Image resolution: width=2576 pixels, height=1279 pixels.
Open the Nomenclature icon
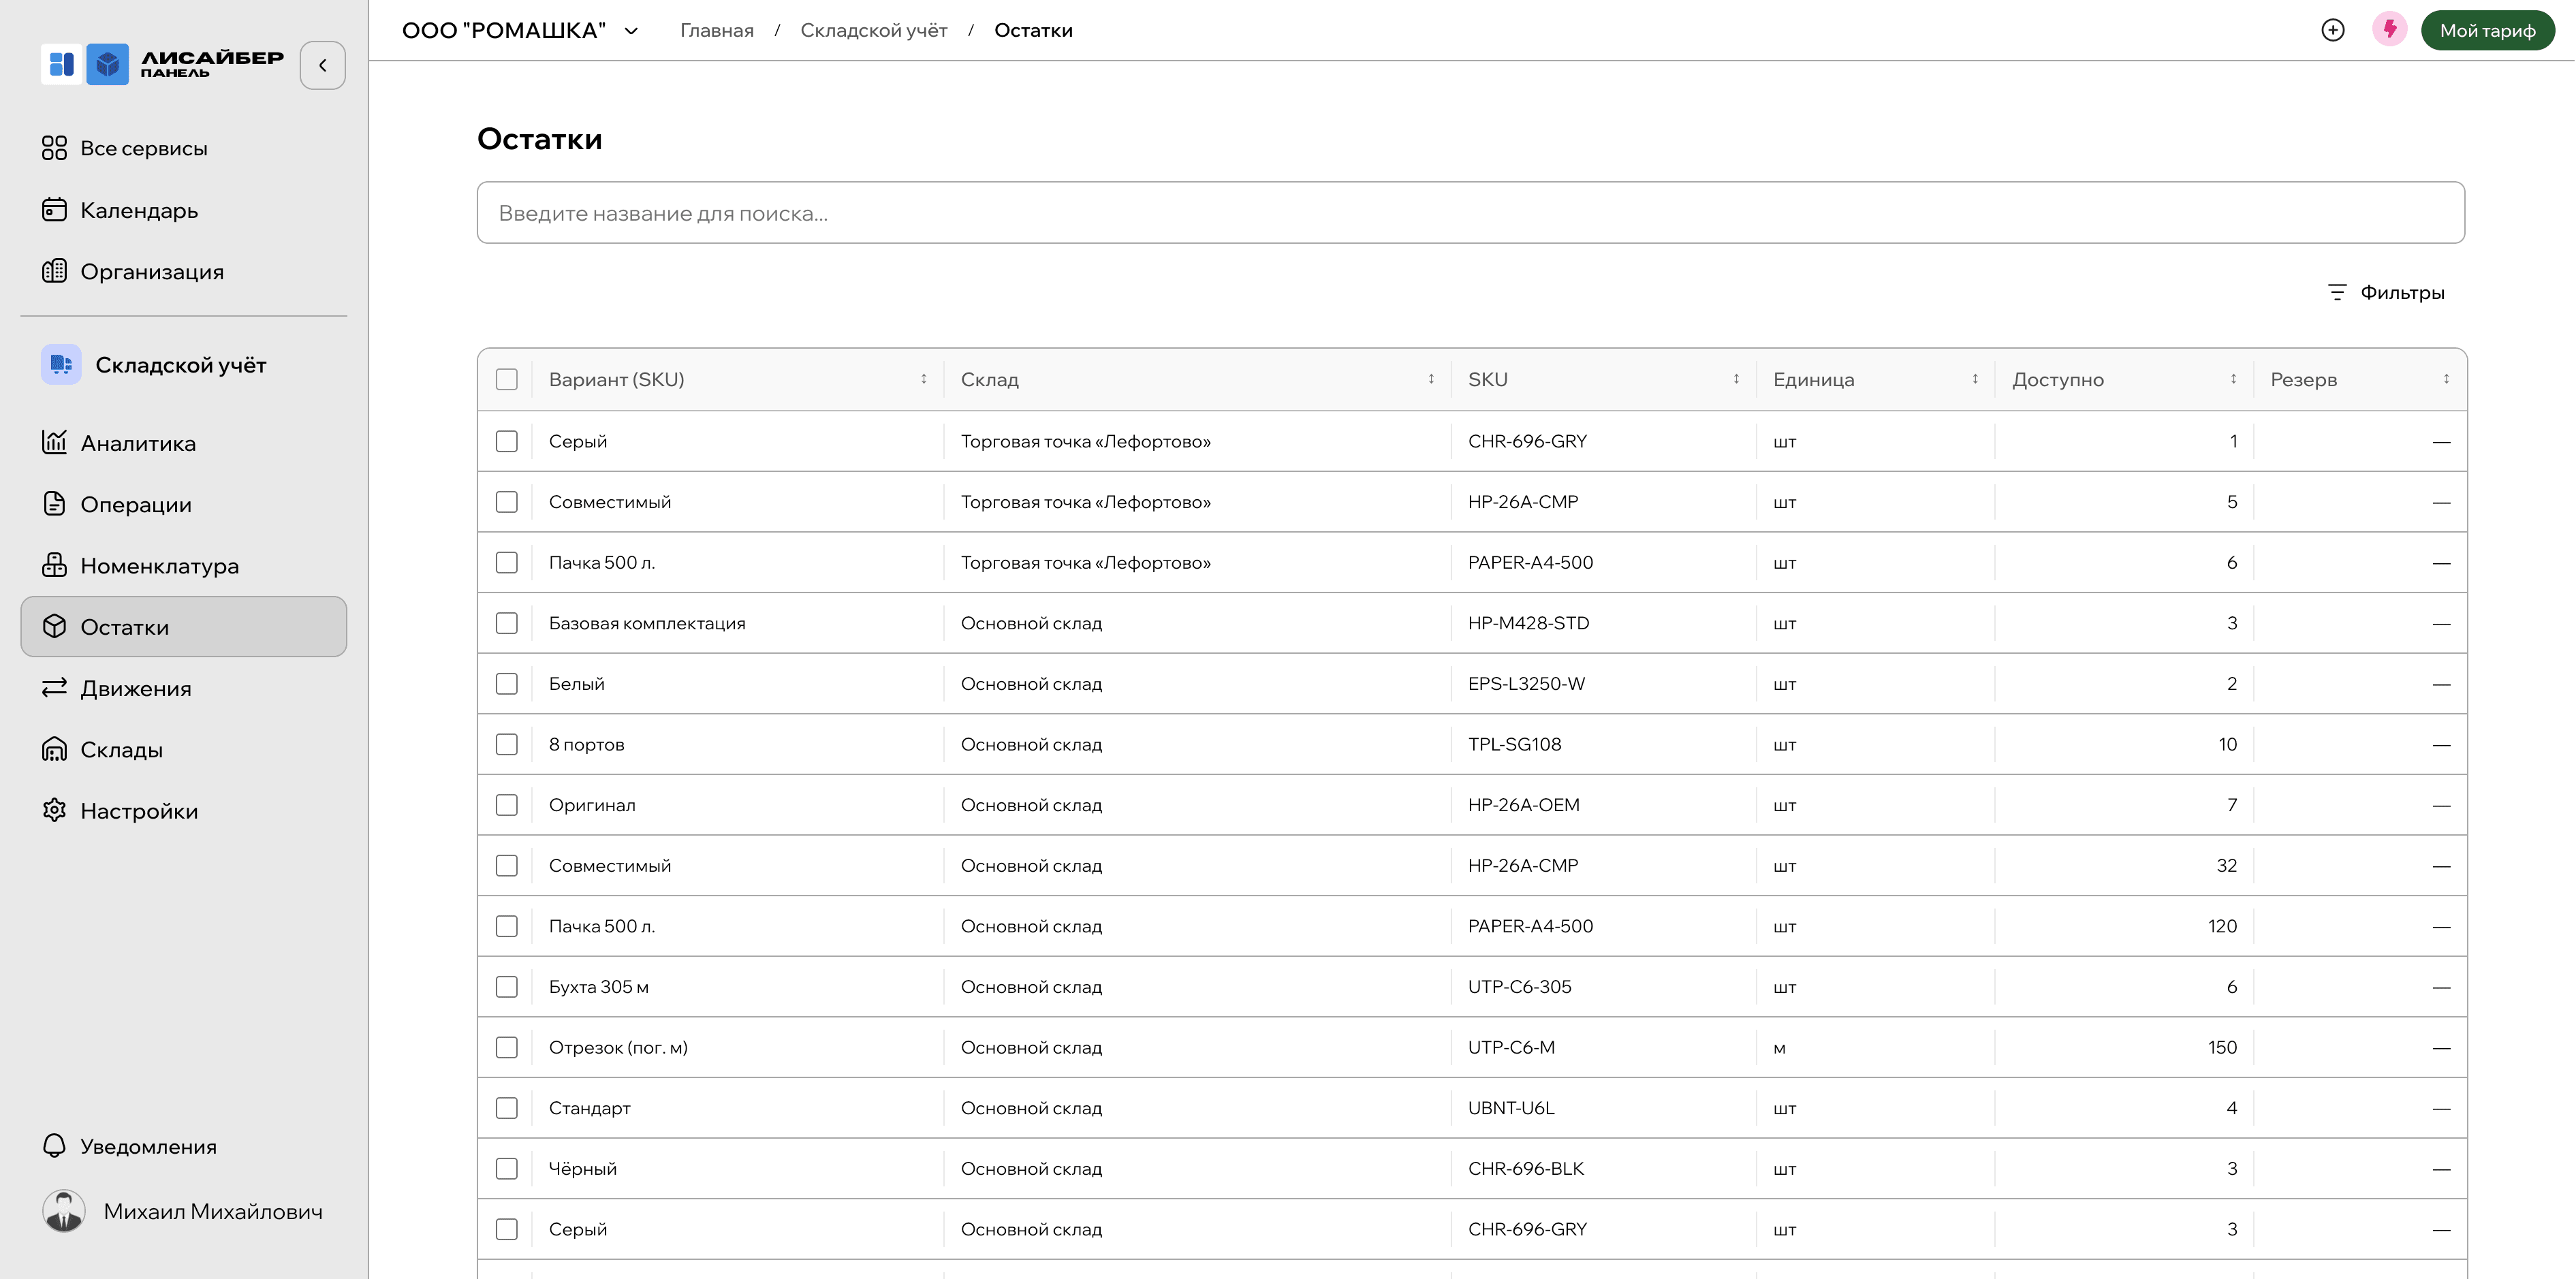tap(54, 565)
